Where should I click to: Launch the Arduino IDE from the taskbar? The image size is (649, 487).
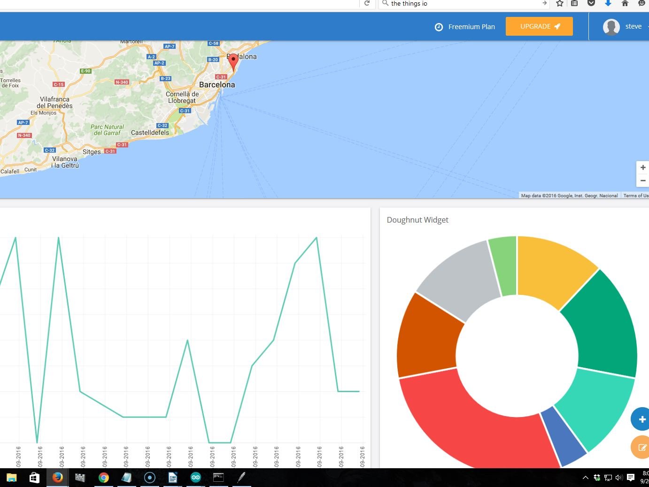(195, 477)
